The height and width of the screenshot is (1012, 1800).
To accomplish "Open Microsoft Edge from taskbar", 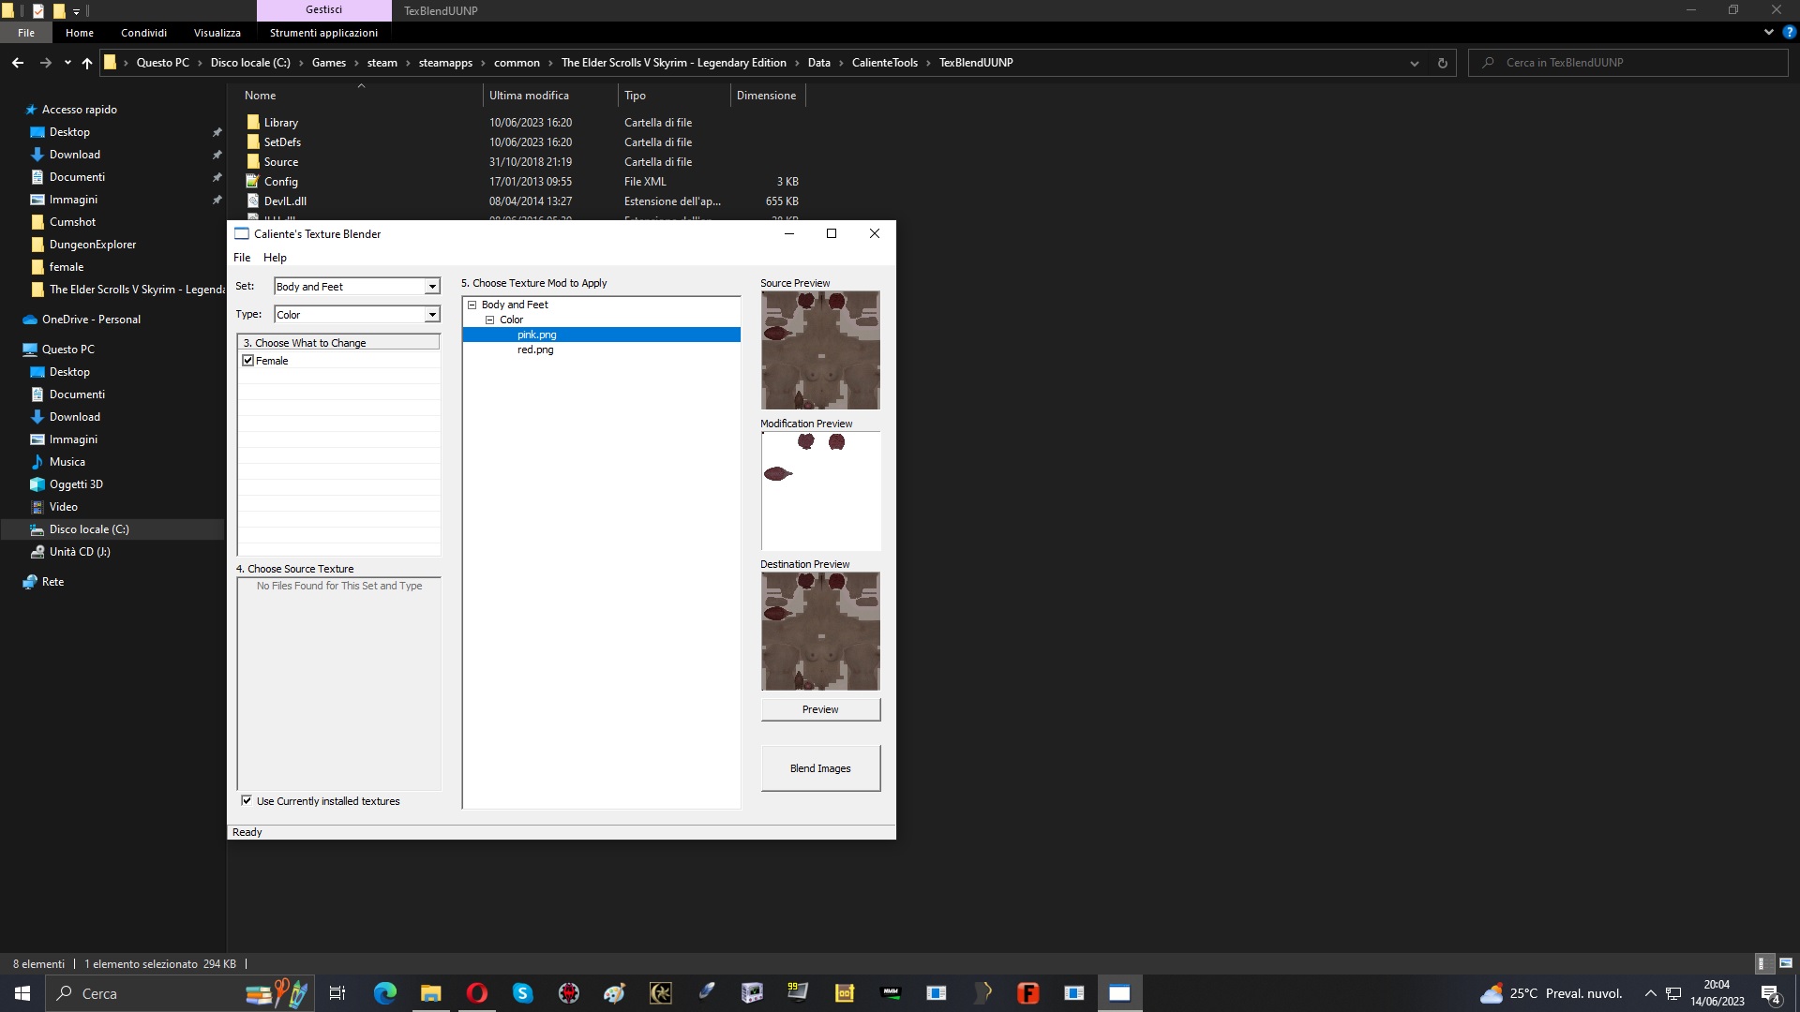I will tap(385, 993).
